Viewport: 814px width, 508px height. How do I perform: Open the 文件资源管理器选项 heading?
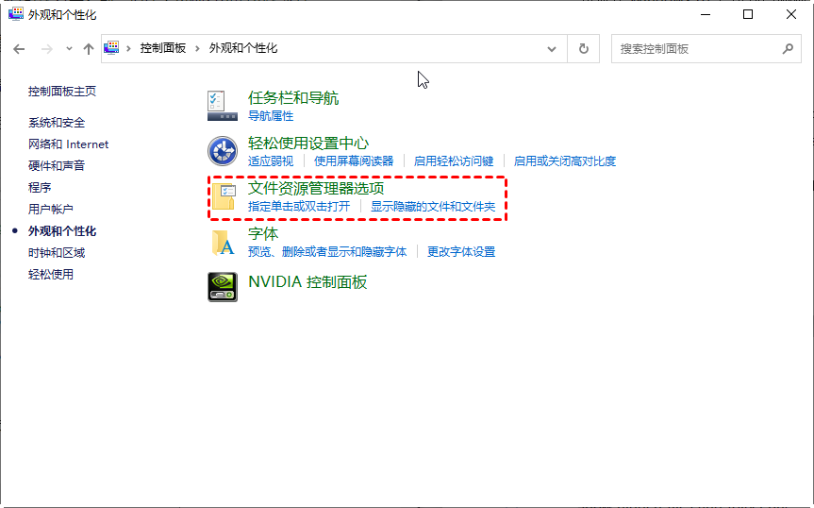click(x=316, y=188)
